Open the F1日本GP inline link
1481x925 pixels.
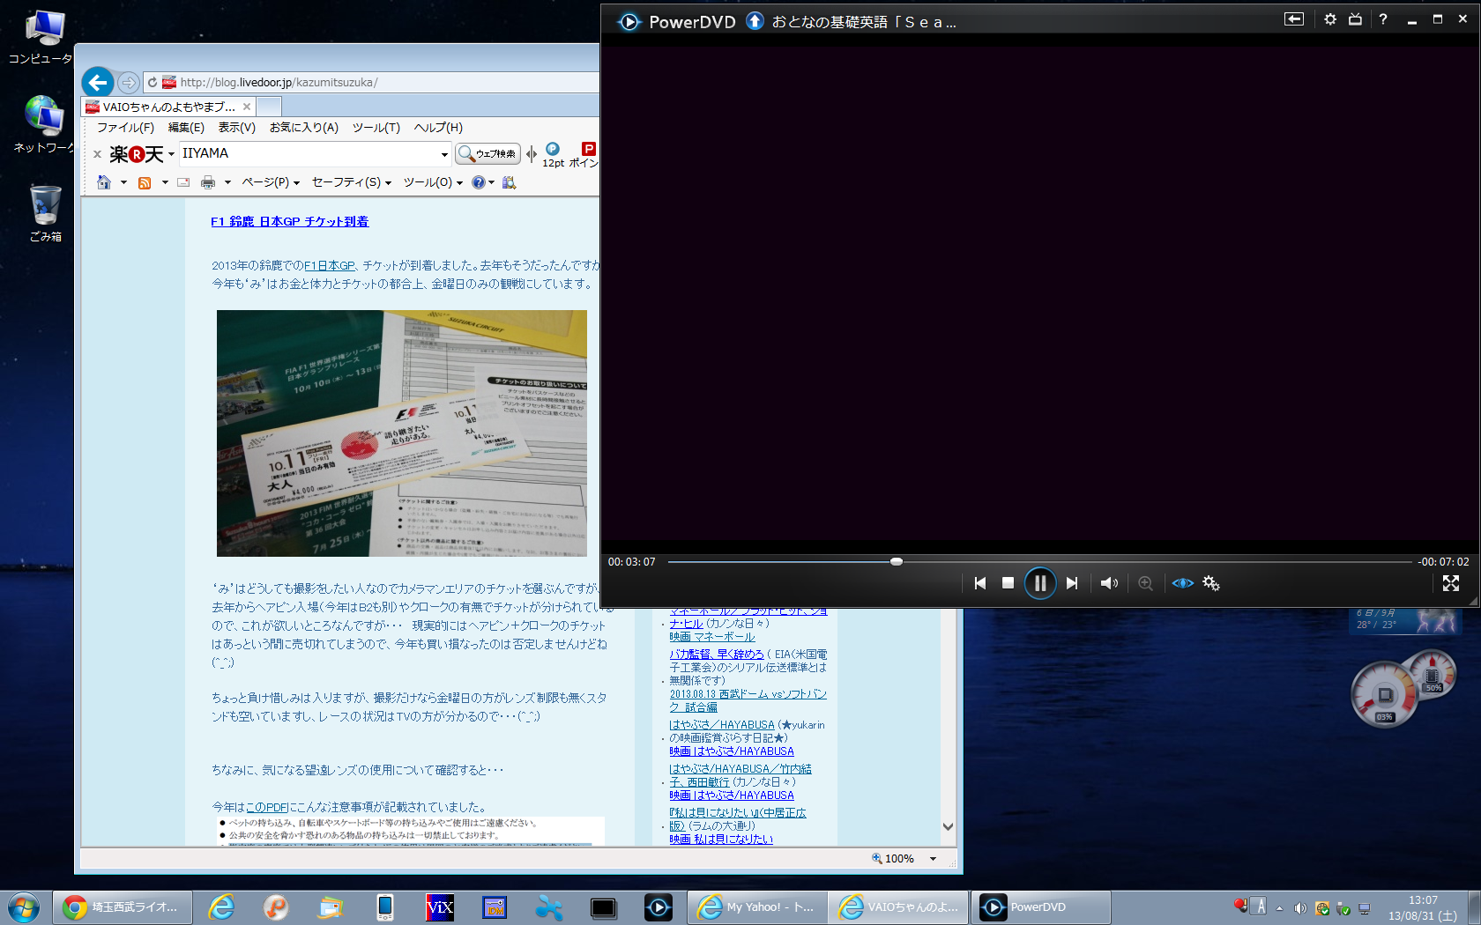coord(330,265)
